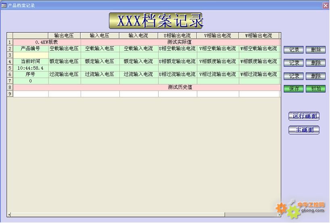Click the left arrow of the horizontal scrollbar
The height and width of the screenshot is (223, 330).
click(9, 215)
